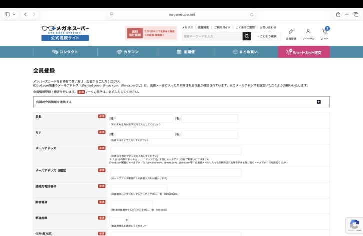The width and height of the screenshot is (363, 236).
Task: Open the 都道府県 dropdown
Action: coord(119,220)
